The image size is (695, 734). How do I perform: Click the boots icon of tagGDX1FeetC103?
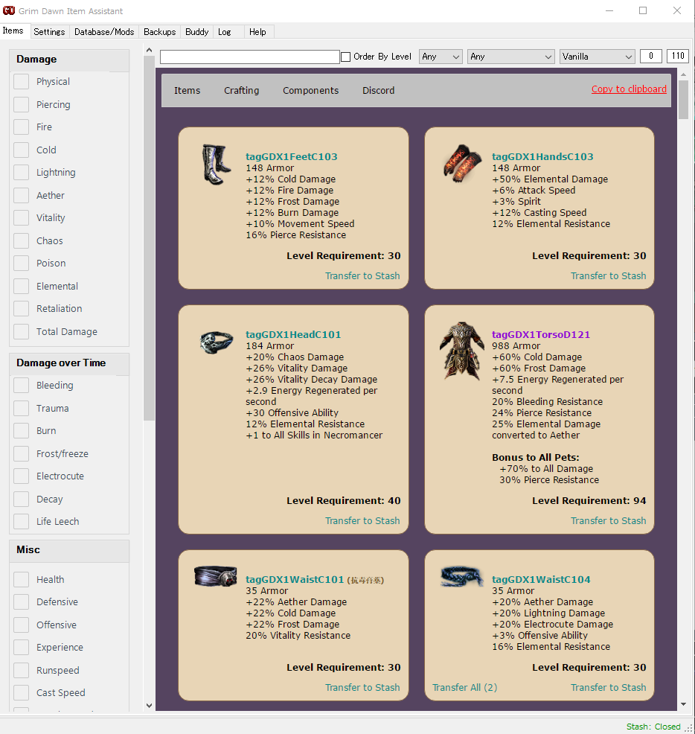point(216,165)
